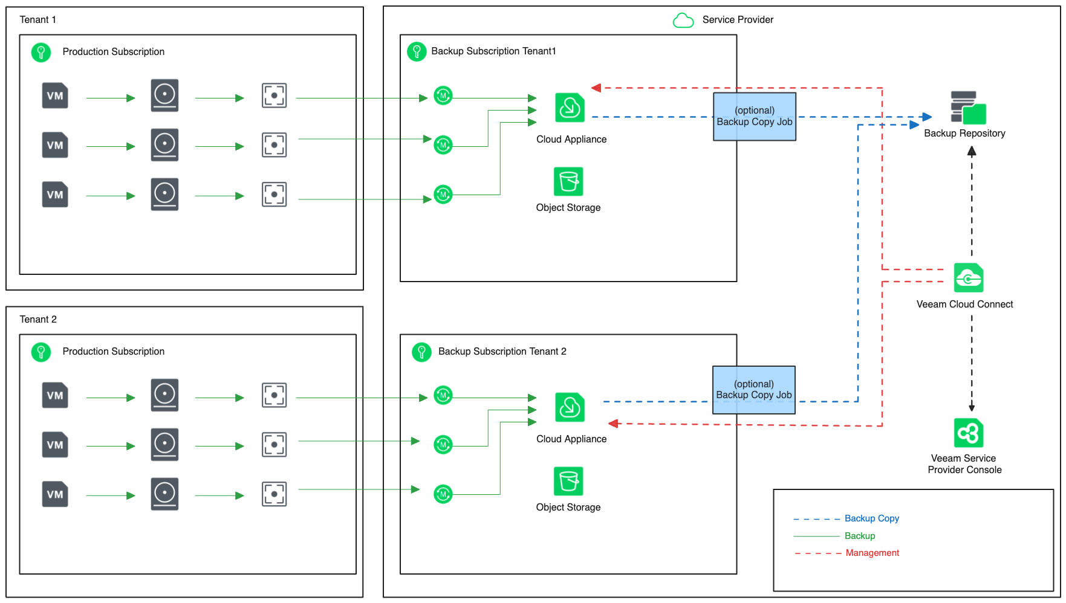
Task: Select the middle VM icon in Tenant 1
Action: pyautogui.click(x=55, y=146)
